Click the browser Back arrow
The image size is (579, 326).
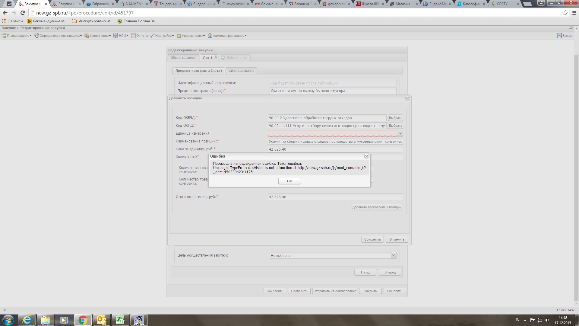tap(5, 13)
